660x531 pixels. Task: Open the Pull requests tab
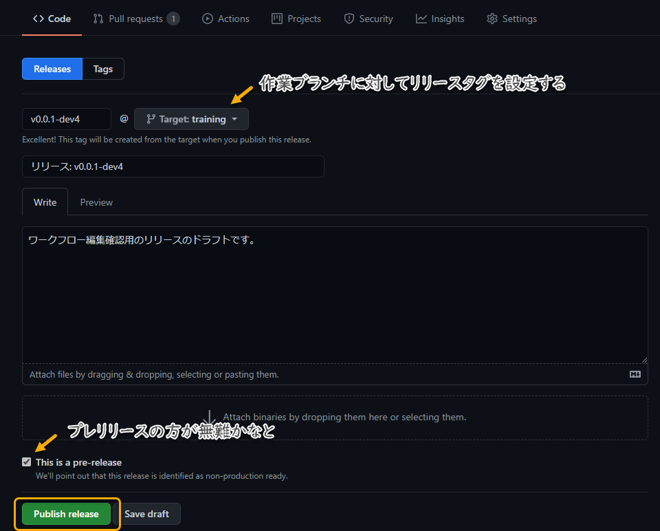[136, 19]
